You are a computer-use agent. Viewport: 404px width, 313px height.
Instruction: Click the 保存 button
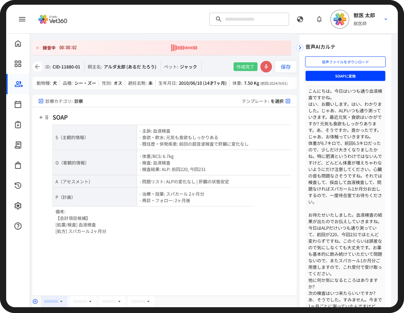pyautogui.click(x=285, y=67)
